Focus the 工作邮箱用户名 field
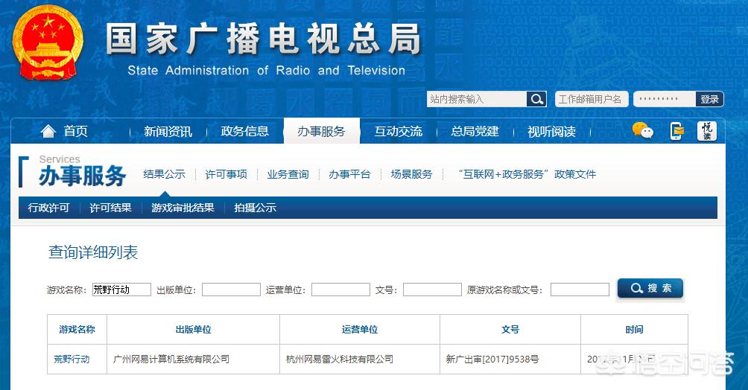This screenshot has height=390, width=748. pyautogui.click(x=592, y=99)
